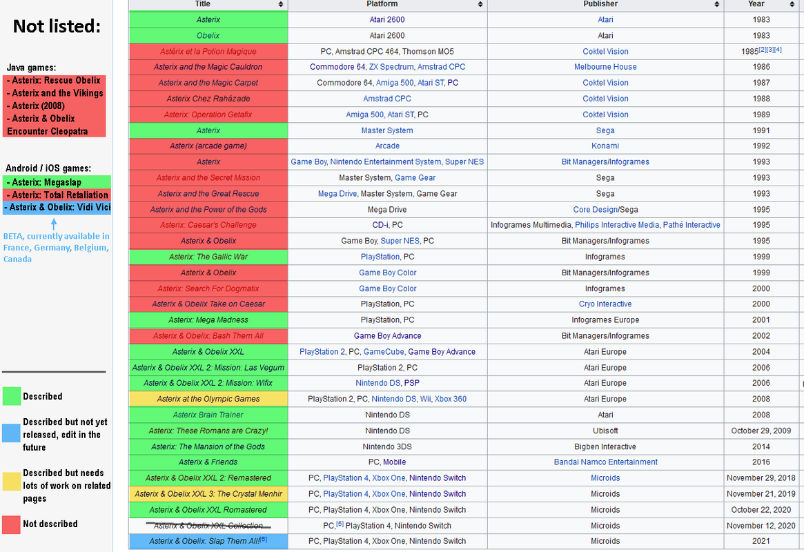Click citation [6] beside Slap Them All
This screenshot has height=552, width=804.
coord(264,539)
